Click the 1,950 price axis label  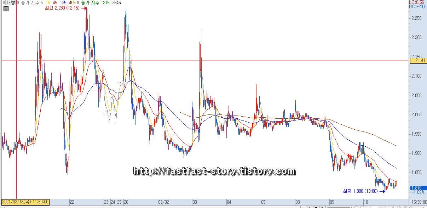417,134
